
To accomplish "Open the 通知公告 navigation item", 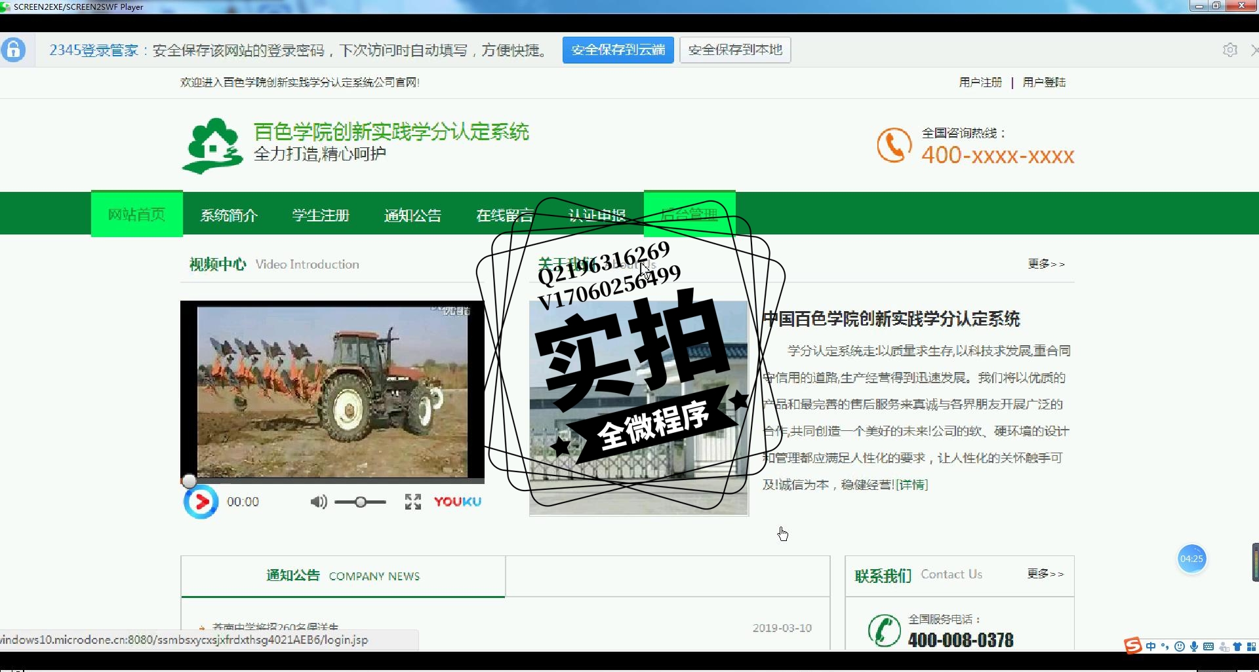I will tap(412, 215).
